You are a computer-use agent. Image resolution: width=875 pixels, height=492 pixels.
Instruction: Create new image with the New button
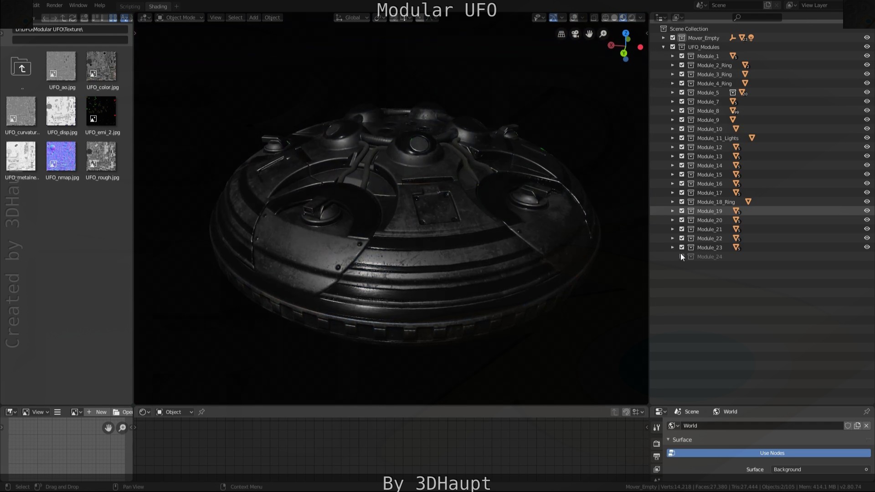pyautogui.click(x=98, y=412)
